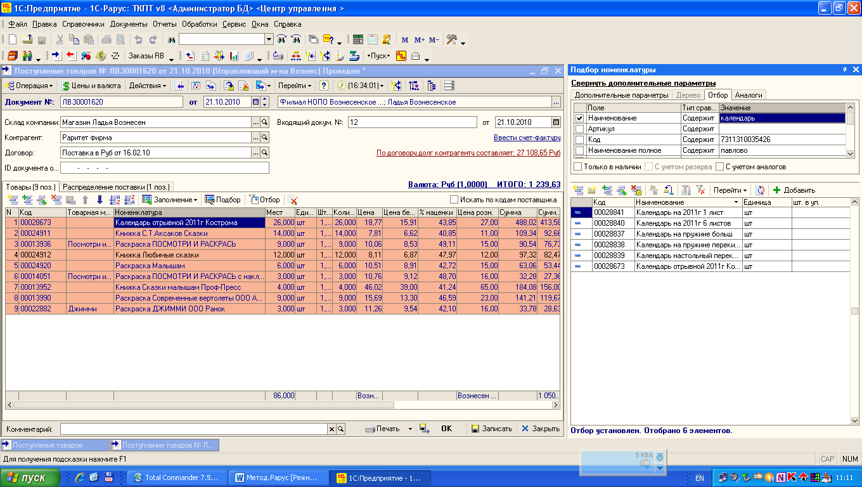The width and height of the screenshot is (862, 487).
Task: Click sort ascending icon in Товары toolbar
Action: point(115,200)
